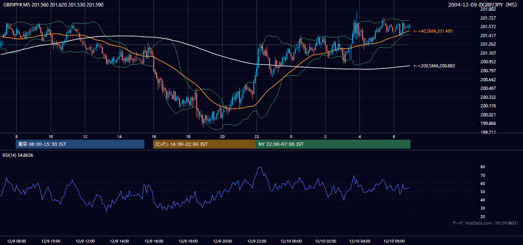Click the RSI axis level 40

(482, 200)
